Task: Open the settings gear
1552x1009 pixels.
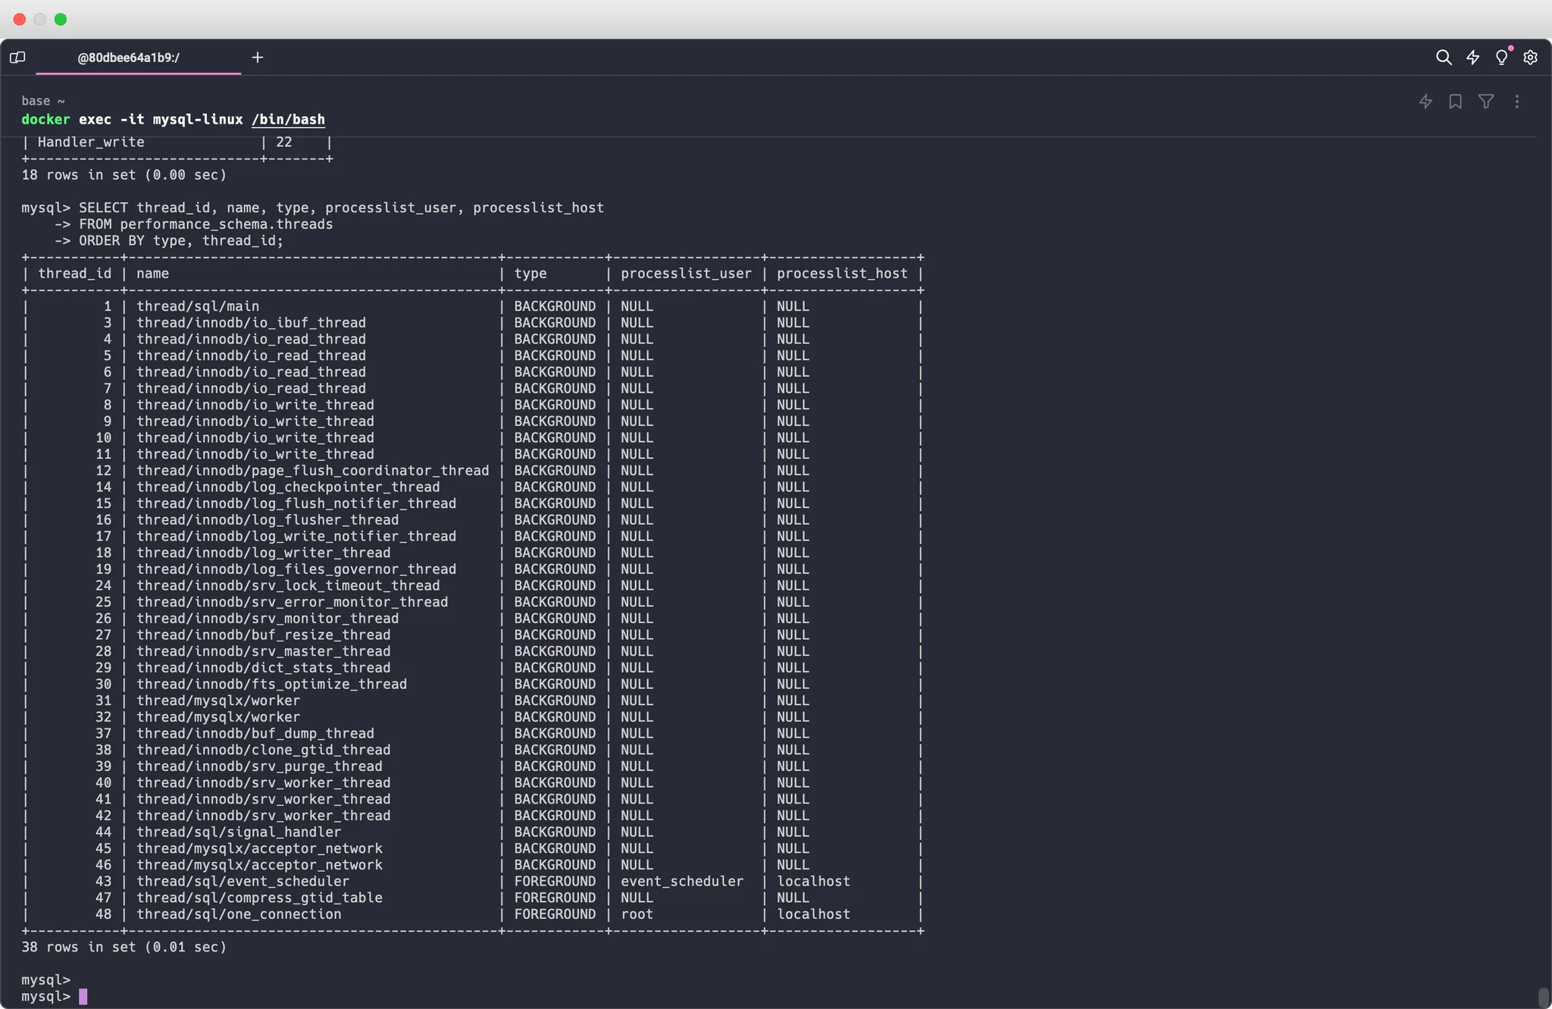Action: 1530,58
